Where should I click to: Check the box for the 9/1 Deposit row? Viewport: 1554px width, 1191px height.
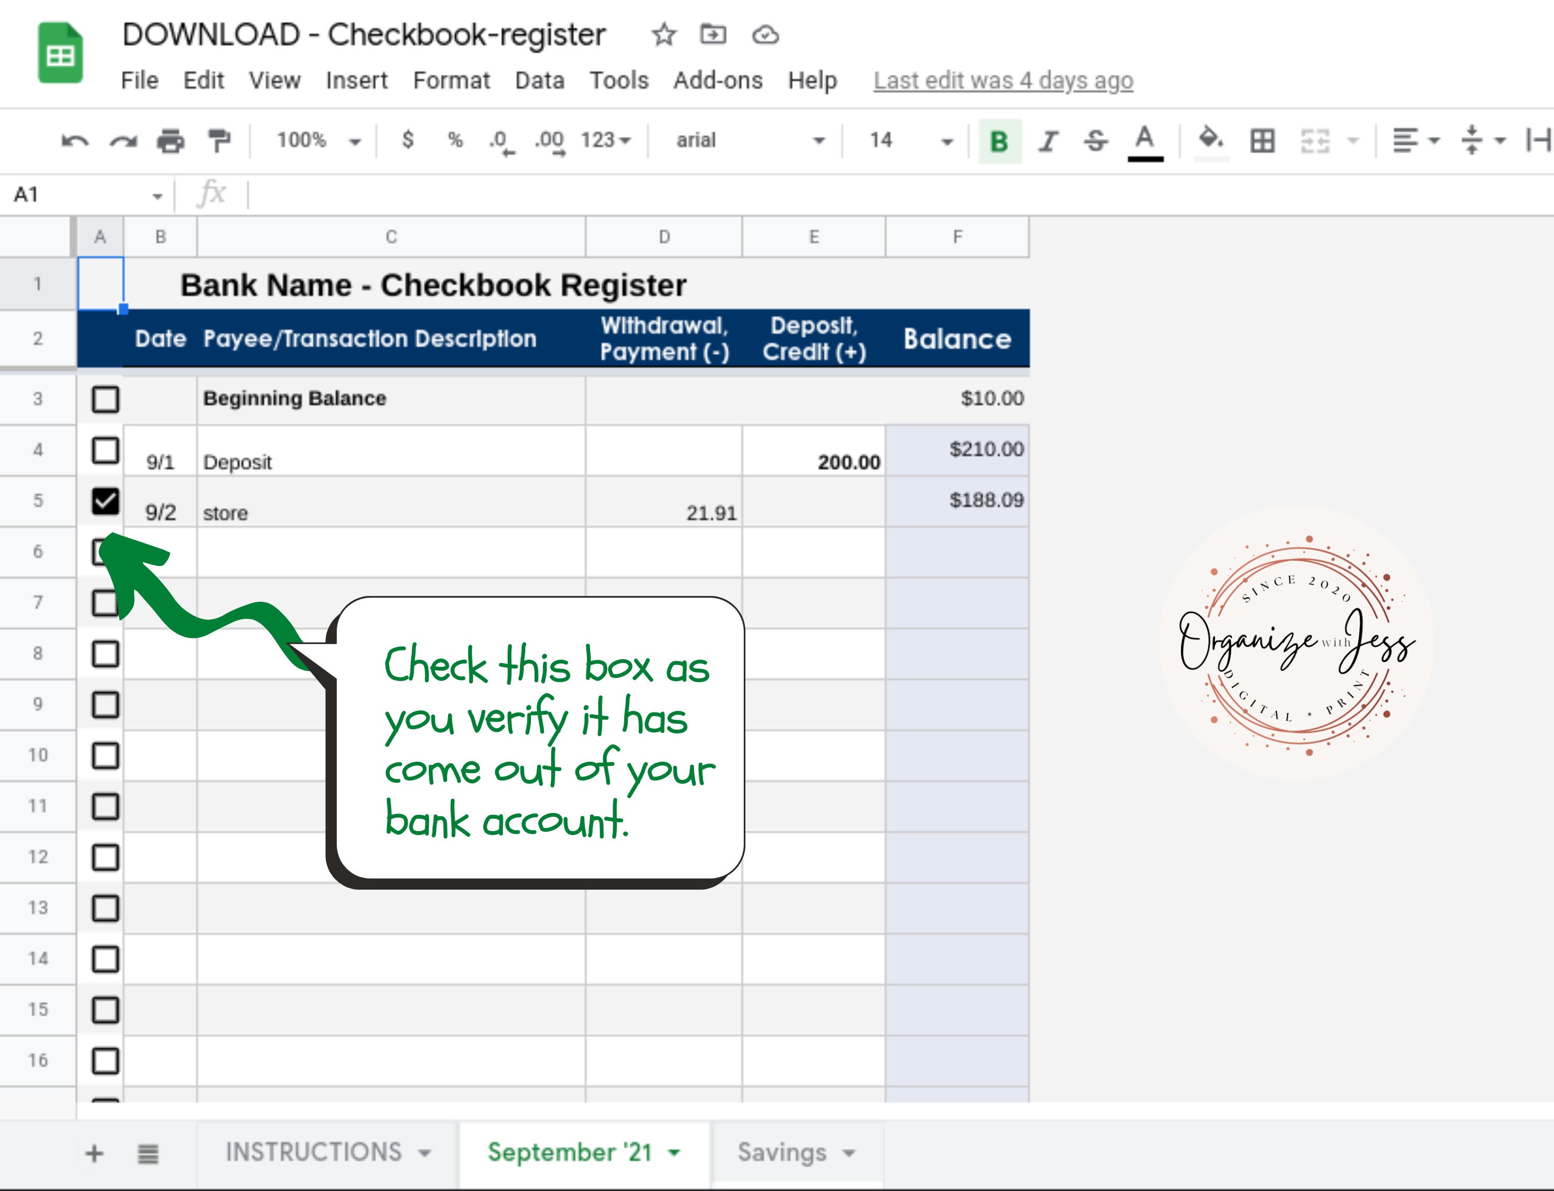(106, 450)
